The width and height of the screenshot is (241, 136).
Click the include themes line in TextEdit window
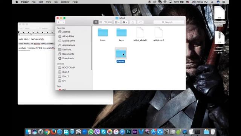point(37,48)
